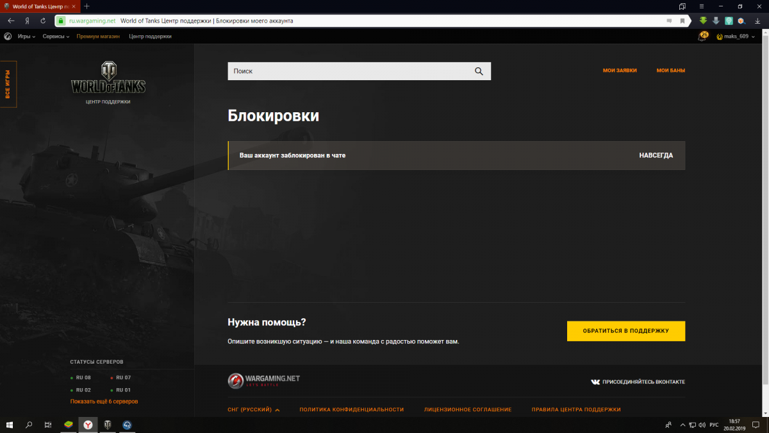Viewport: 769px width, 433px height.
Task: Open Windows Start menu
Action: tap(10, 425)
